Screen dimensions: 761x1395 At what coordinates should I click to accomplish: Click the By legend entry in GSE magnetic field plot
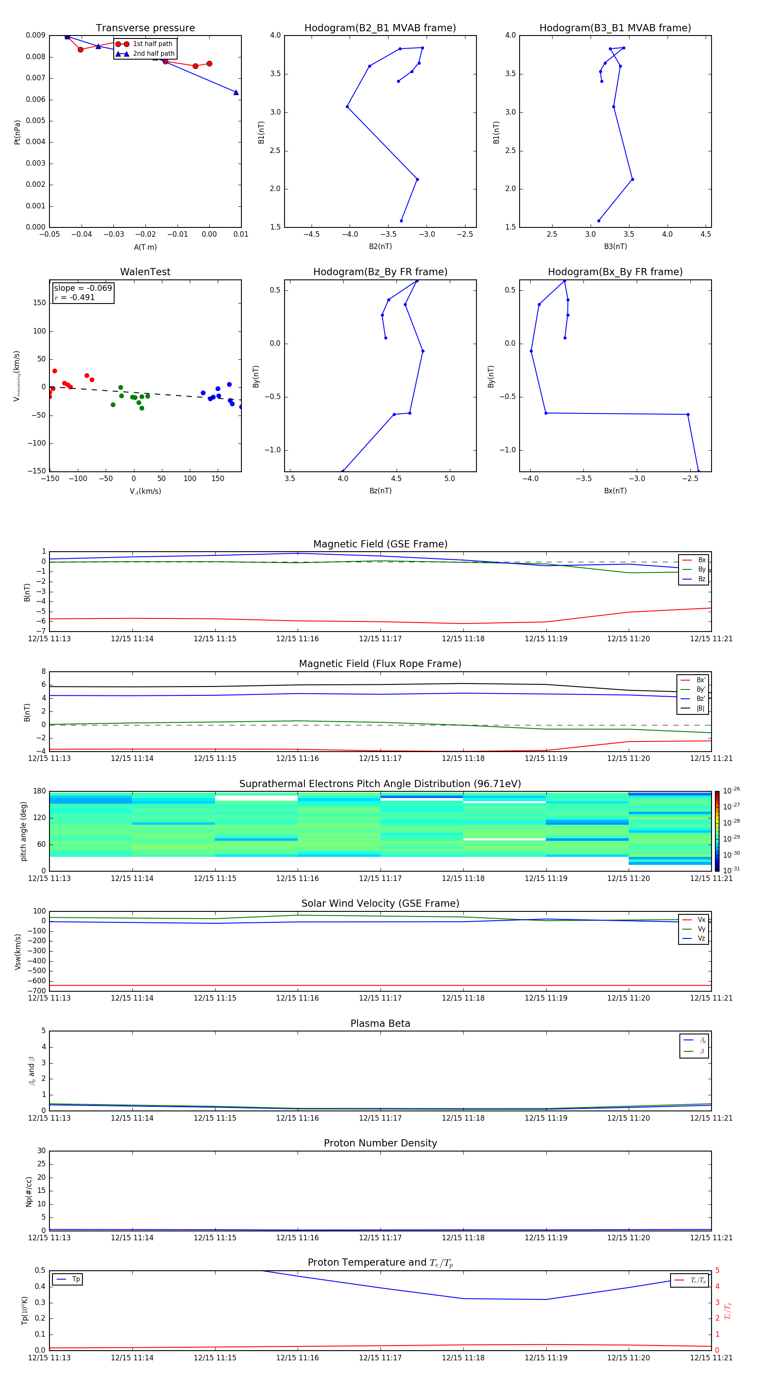tap(694, 569)
